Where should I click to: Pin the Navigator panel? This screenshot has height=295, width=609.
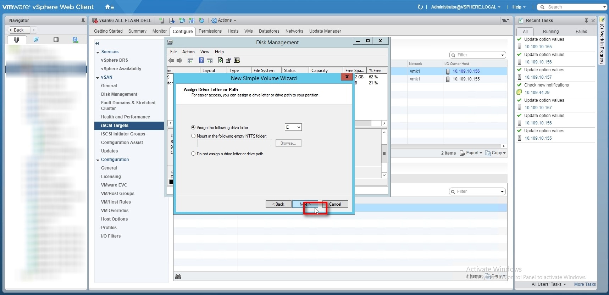pyautogui.click(x=83, y=21)
